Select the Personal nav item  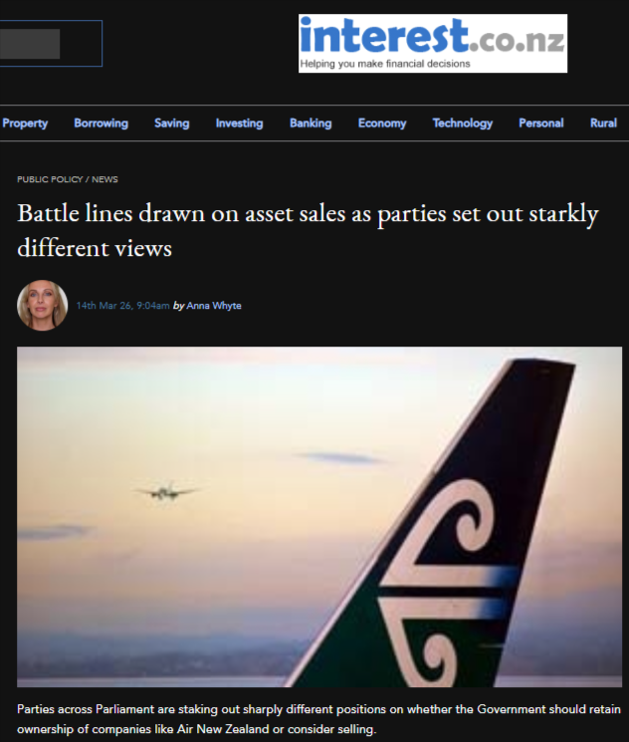(x=541, y=124)
